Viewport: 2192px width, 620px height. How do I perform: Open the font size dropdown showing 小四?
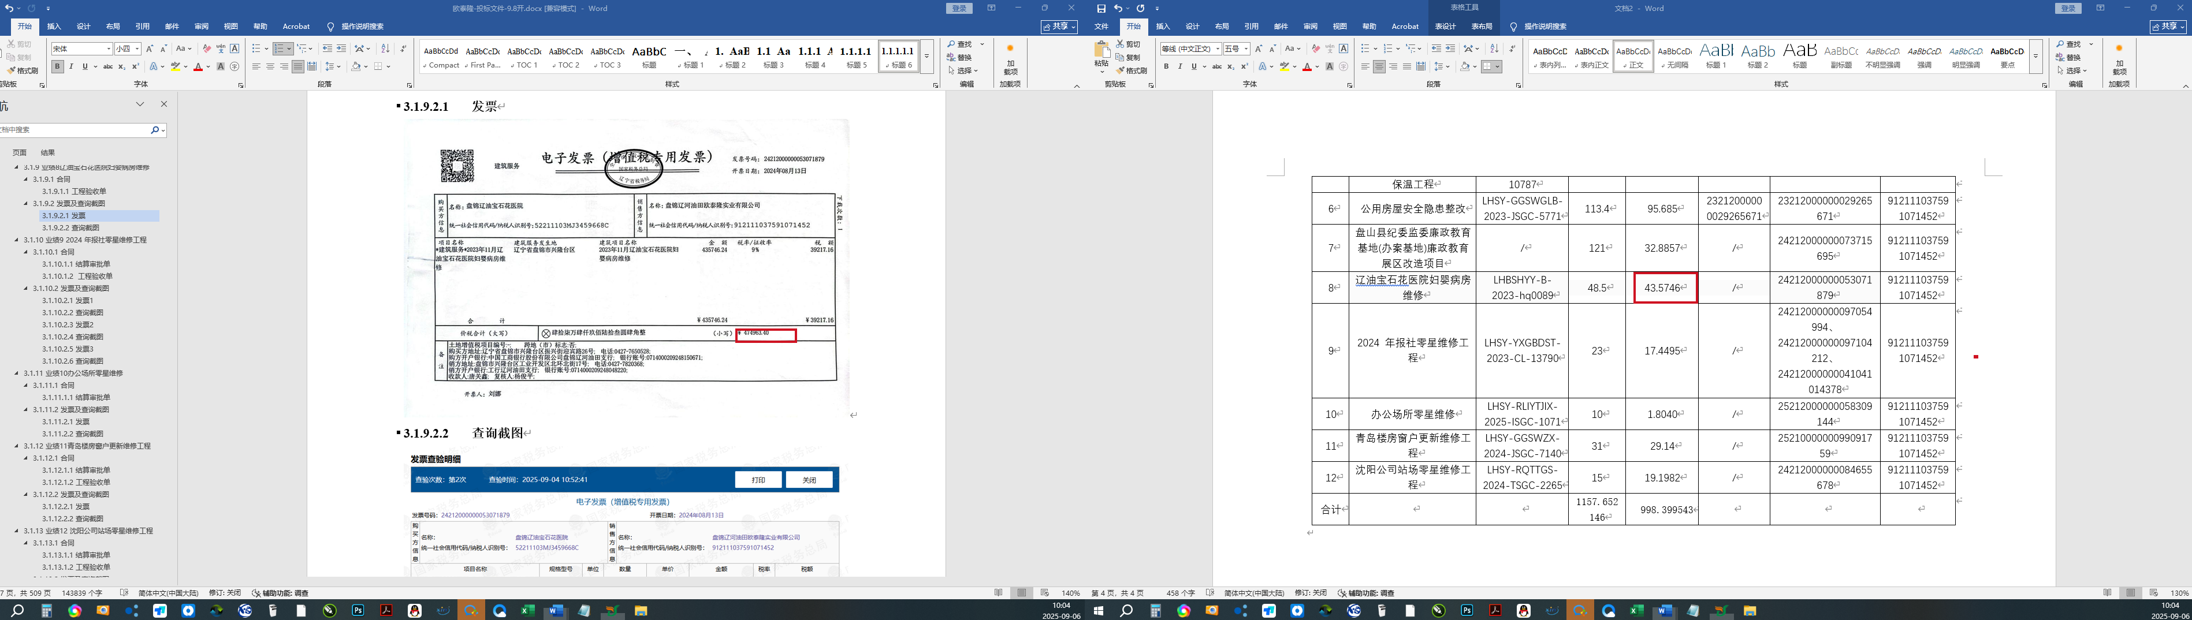pos(137,48)
